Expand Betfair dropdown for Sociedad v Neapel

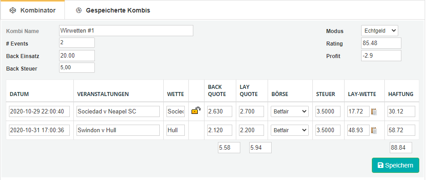[290, 111]
